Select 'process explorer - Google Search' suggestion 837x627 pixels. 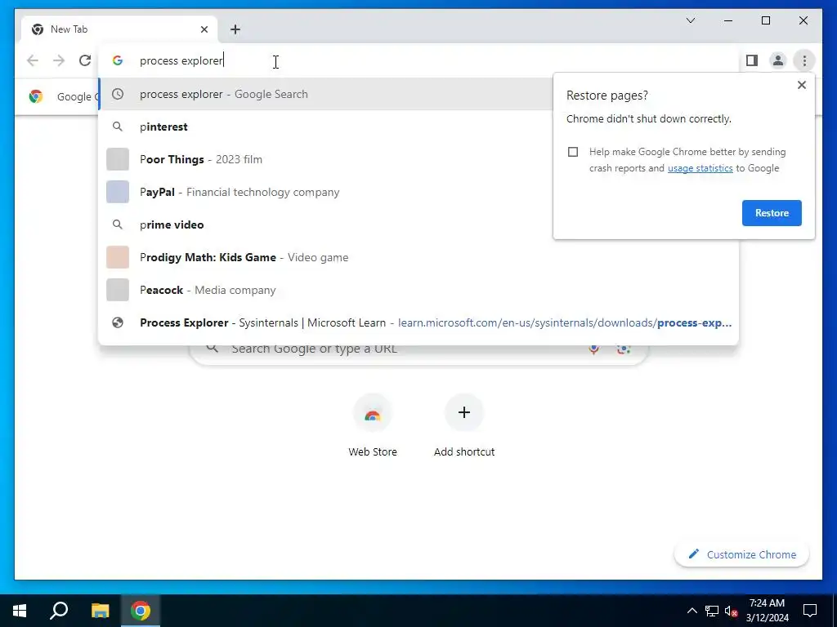pyautogui.click(x=325, y=94)
